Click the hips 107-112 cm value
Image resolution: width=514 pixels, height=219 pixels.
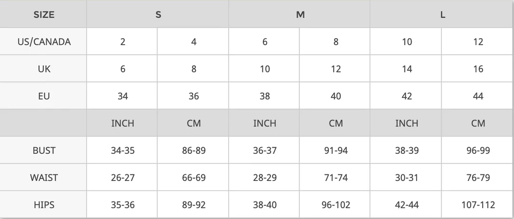point(478,205)
